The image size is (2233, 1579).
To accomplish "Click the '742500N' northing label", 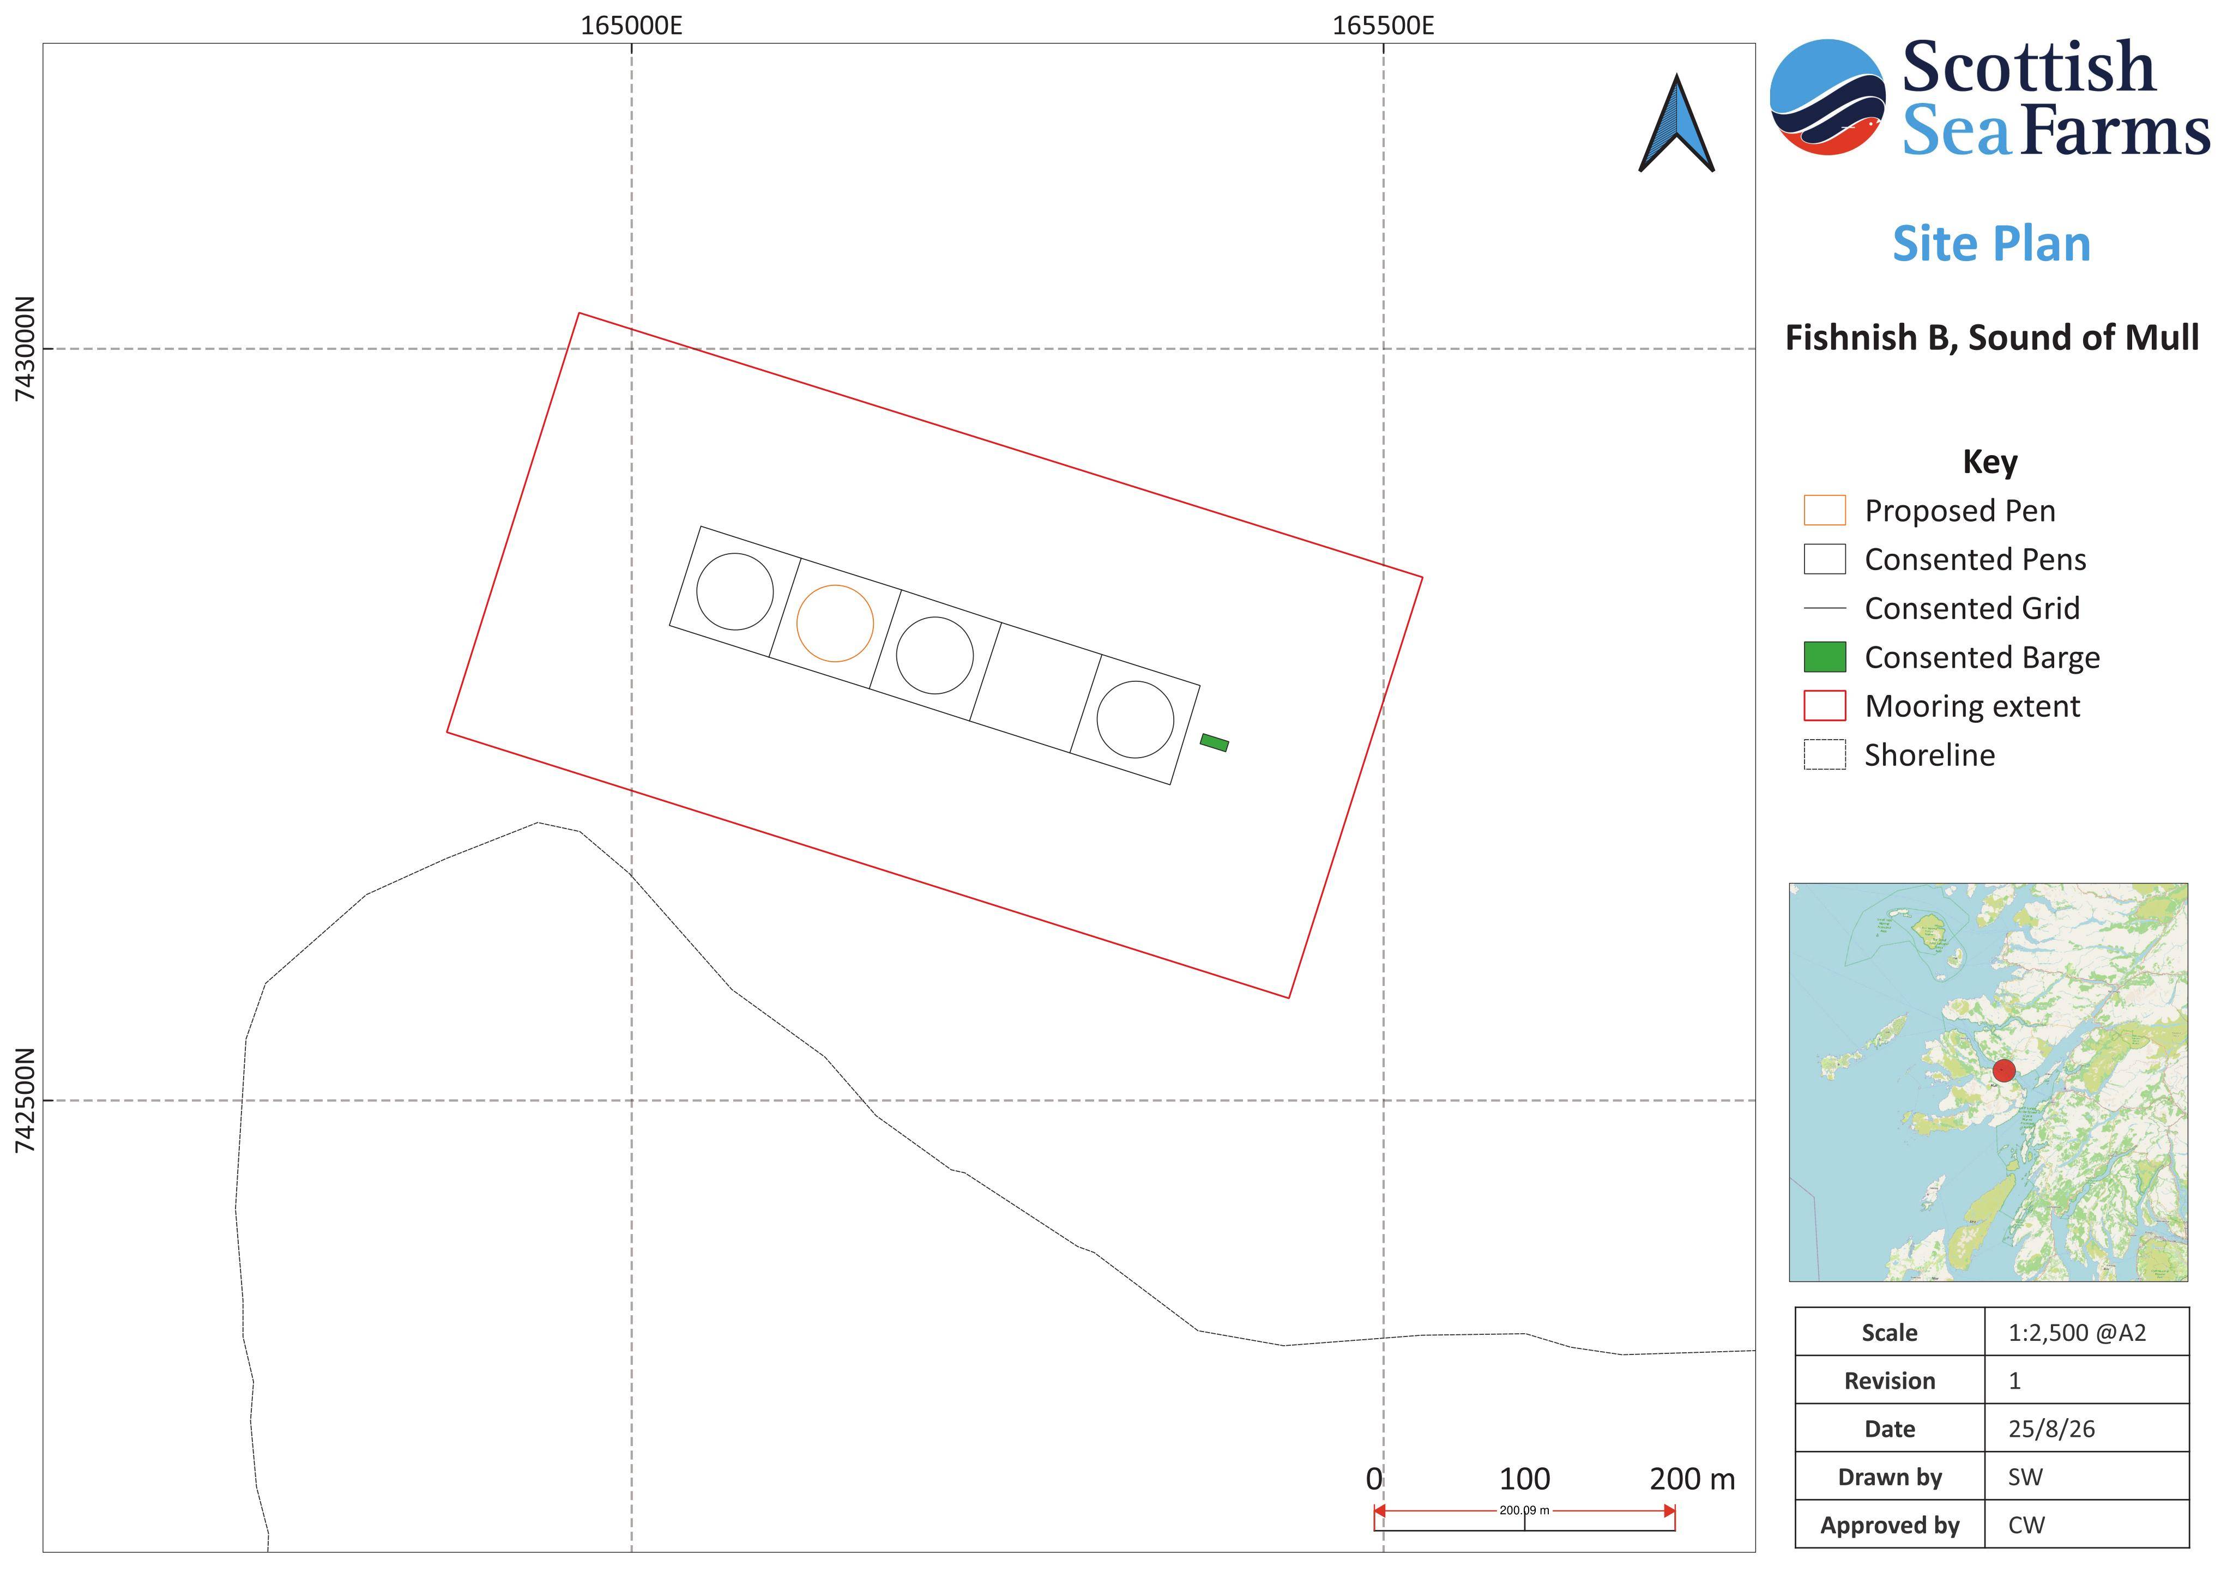I will pyautogui.click(x=25, y=1100).
